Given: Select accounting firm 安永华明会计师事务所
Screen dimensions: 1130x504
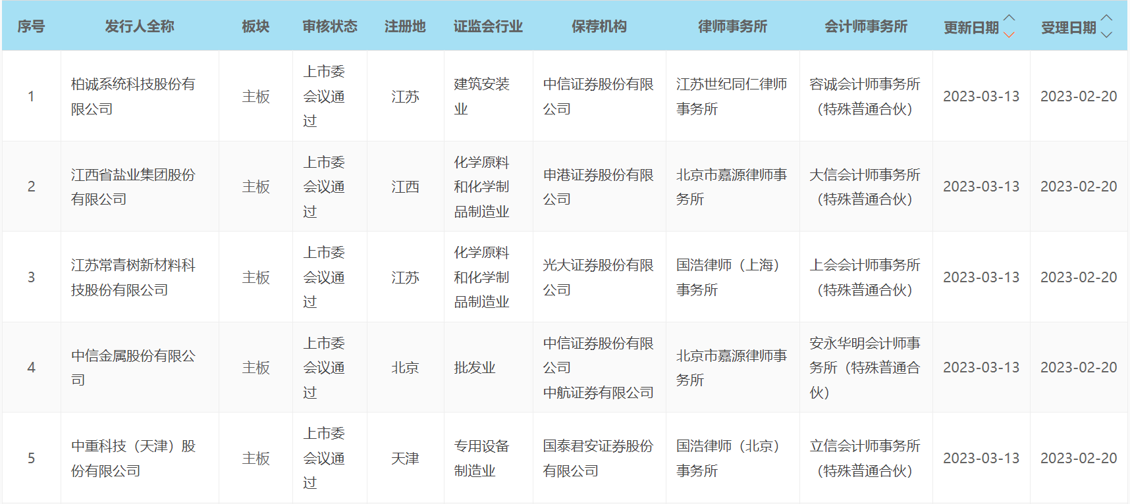Looking at the screenshot, I should (x=865, y=368).
